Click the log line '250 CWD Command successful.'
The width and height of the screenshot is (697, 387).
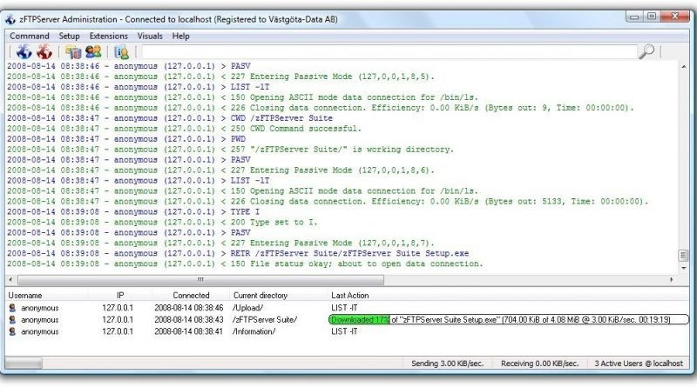click(185, 128)
